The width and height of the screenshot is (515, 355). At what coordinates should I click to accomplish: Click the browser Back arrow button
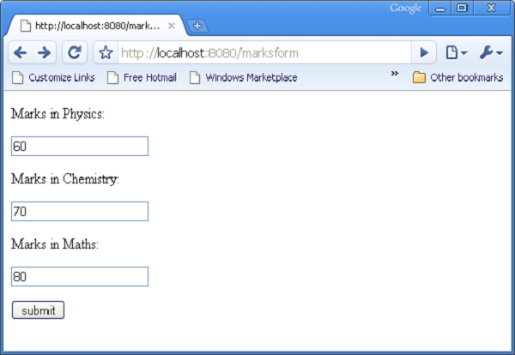tap(20, 53)
